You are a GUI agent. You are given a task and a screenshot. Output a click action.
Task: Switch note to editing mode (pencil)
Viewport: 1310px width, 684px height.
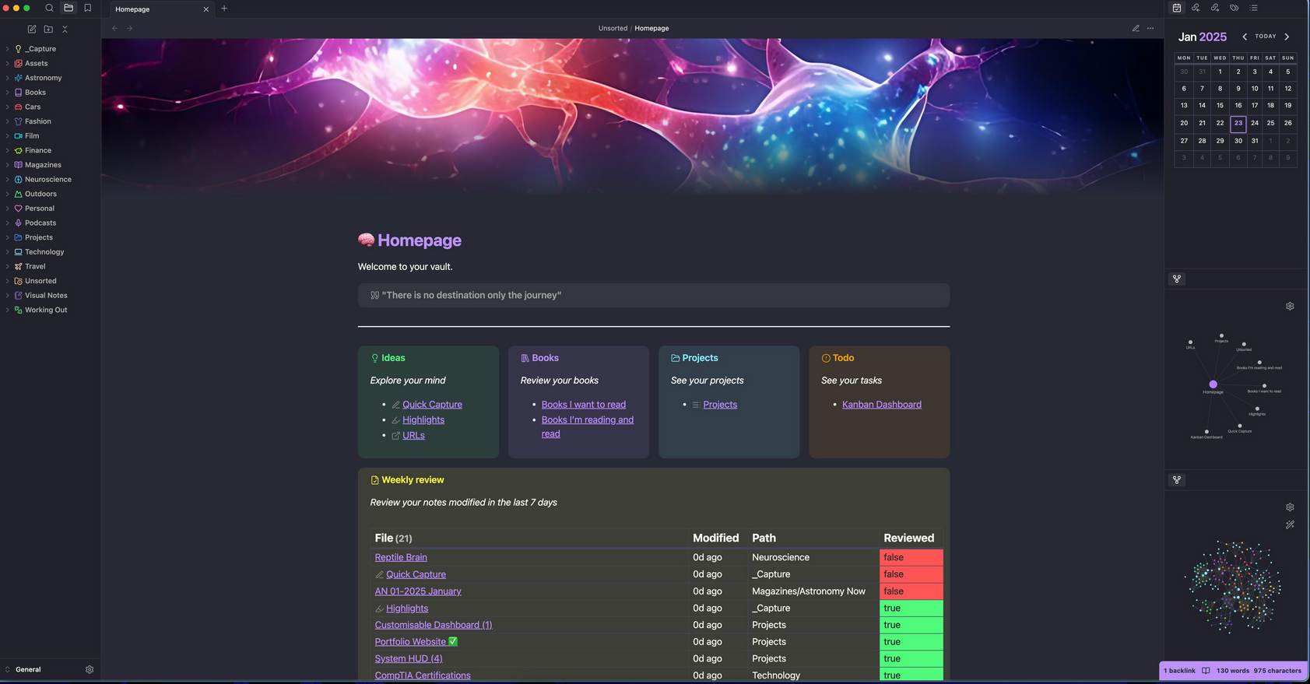tap(1136, 28)
